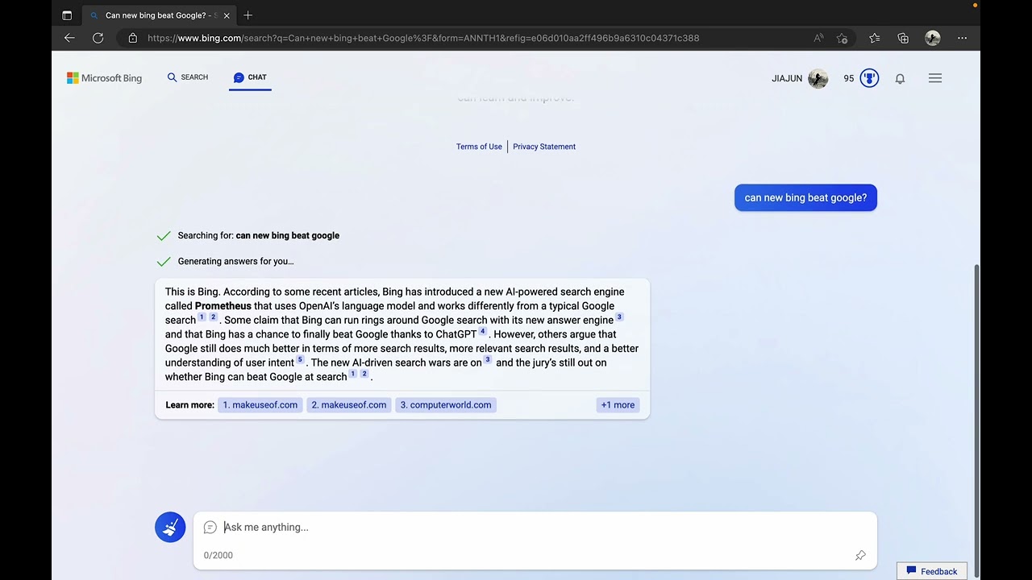Open a new browser tab

(x=248, y=15)
